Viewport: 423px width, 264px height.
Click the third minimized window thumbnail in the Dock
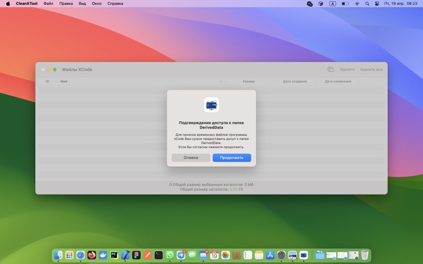click(x=354, y=255)
